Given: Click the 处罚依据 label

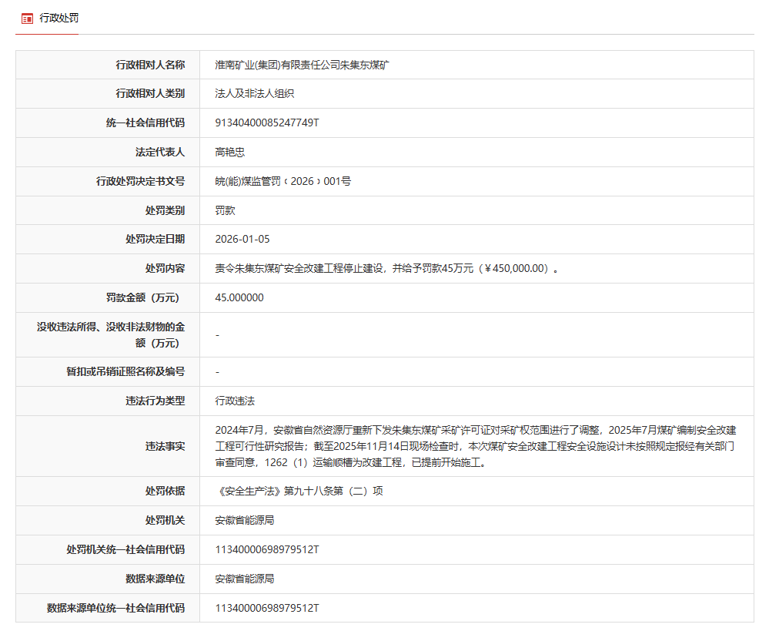Looking at the screenshot, I should coord(165,491).
